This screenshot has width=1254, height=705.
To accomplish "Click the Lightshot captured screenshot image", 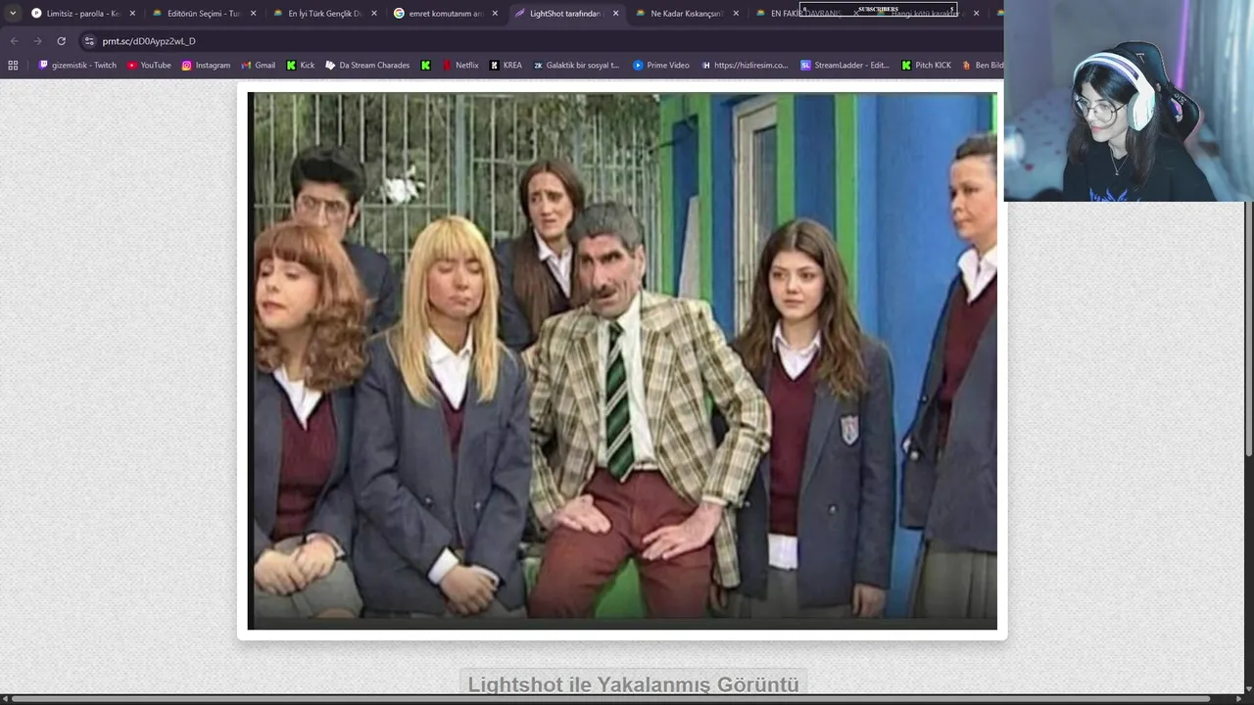I will (x=622, y=360).
